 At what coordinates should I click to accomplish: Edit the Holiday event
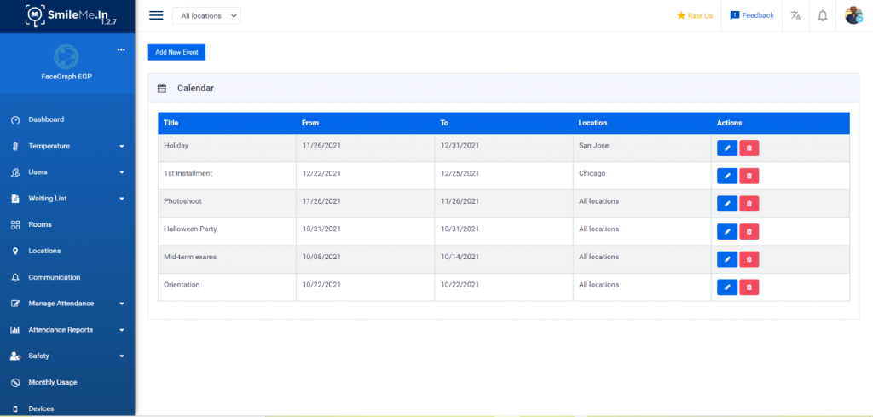point(726,148)
